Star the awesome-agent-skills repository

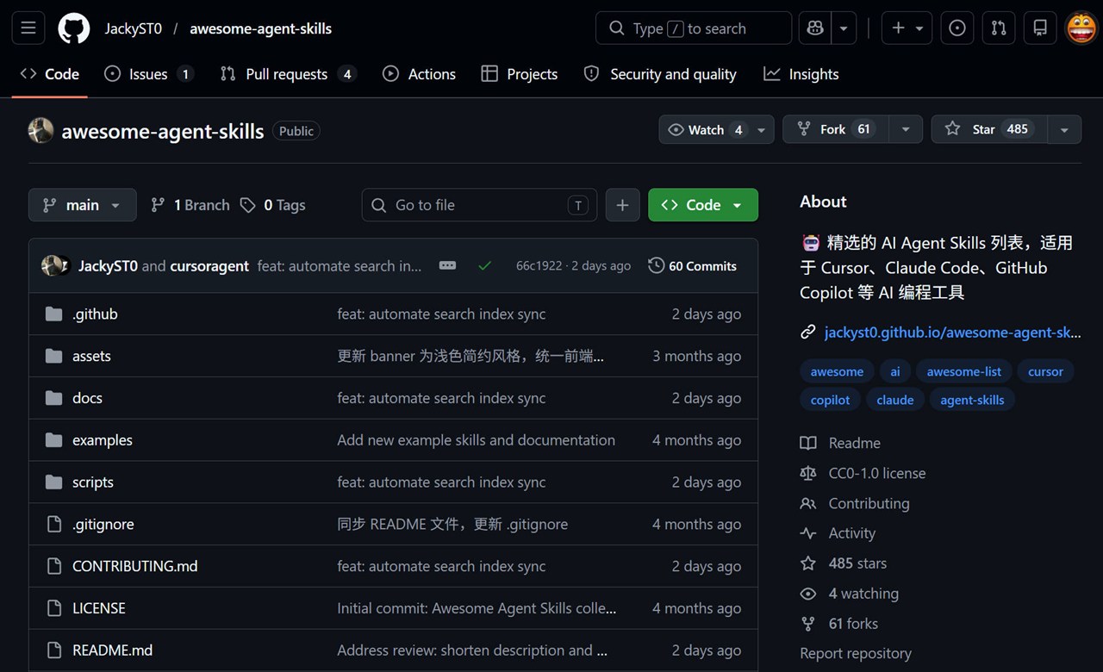tap(989, 130)
